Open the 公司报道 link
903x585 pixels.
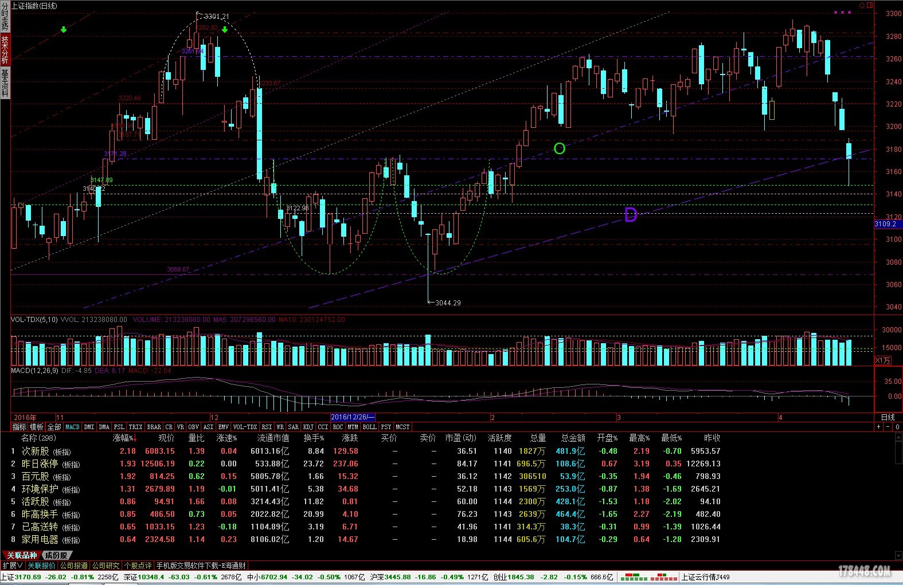point(74,566)
